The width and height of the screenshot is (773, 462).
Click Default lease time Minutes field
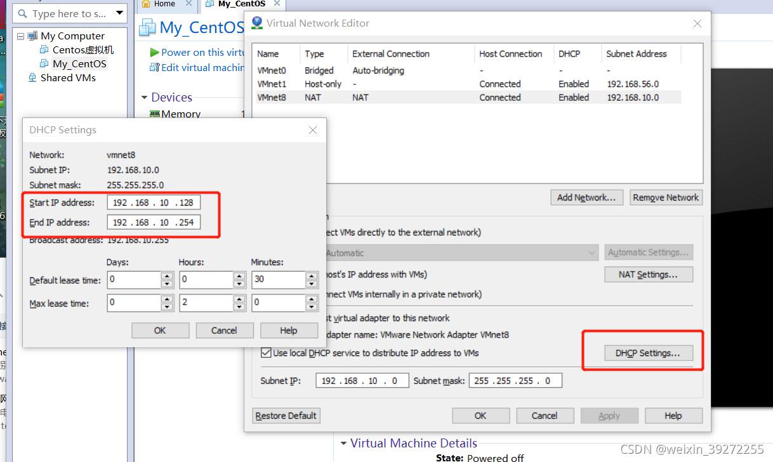tap(279, 280)
